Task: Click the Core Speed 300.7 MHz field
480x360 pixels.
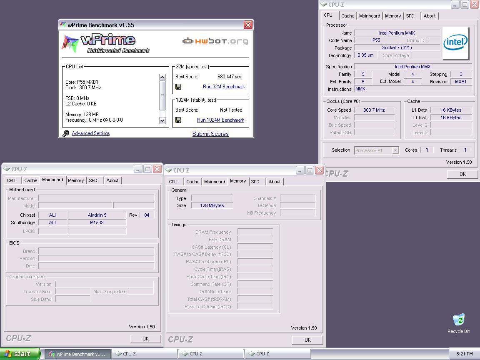Action: coord(374,110)
